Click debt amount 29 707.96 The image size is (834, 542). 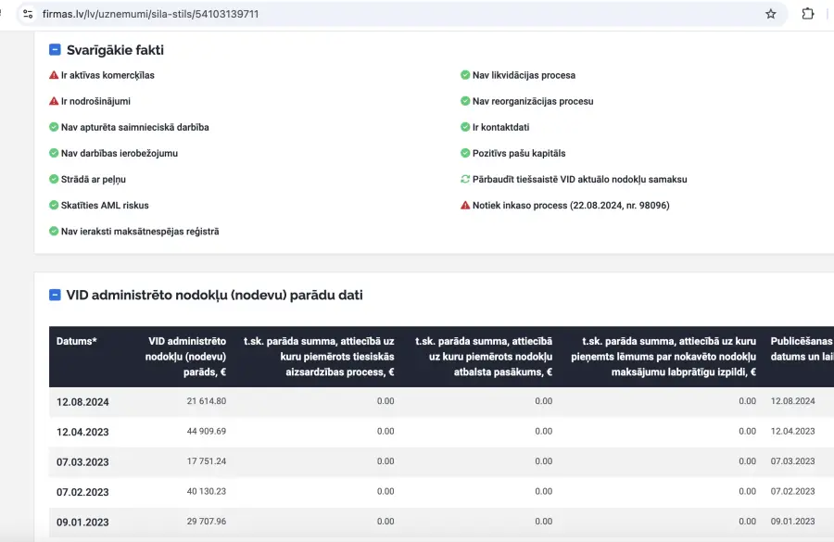point(207,522)
